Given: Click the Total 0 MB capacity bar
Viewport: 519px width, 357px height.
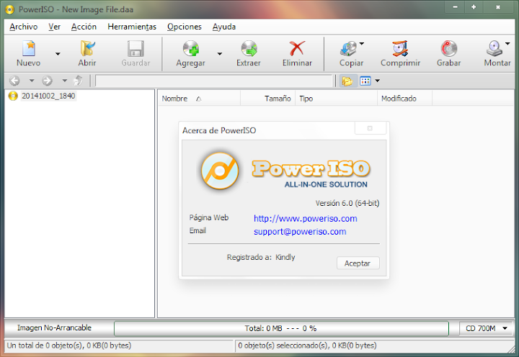Looking at the screenshot, I should click(281, 328).
